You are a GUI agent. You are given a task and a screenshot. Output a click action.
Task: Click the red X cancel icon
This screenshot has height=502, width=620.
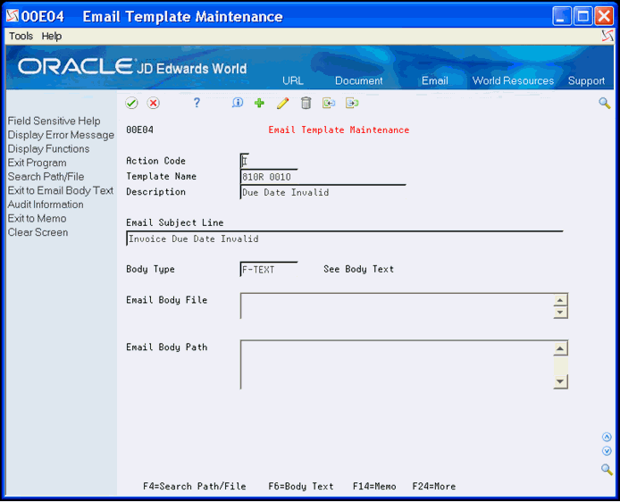(x=153, y=103)
